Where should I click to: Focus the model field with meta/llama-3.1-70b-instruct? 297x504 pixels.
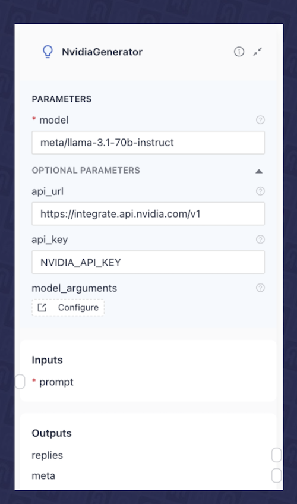pyautogui.click(x=148, y=143)
